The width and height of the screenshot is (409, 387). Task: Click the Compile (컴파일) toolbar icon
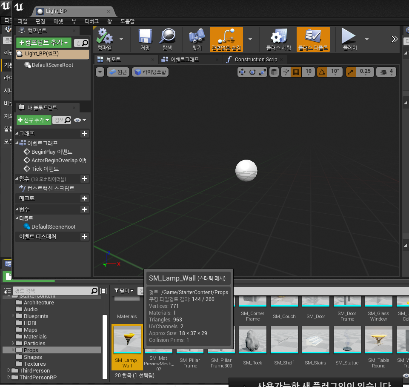[105, 39]
